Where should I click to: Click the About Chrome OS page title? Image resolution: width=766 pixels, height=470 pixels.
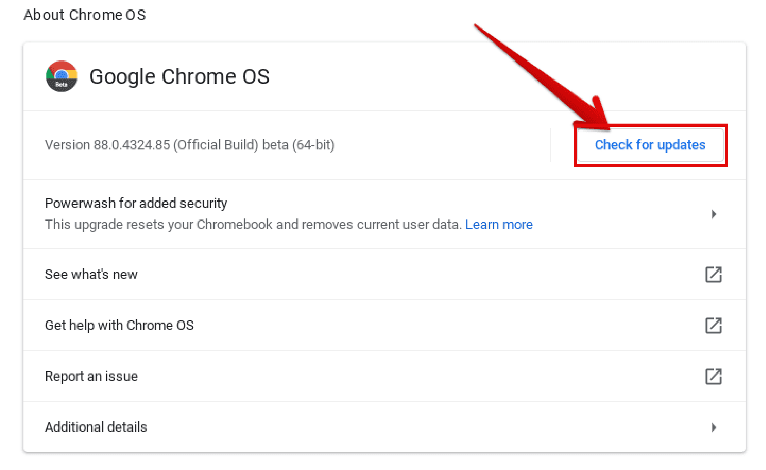[x=85, y=15]
